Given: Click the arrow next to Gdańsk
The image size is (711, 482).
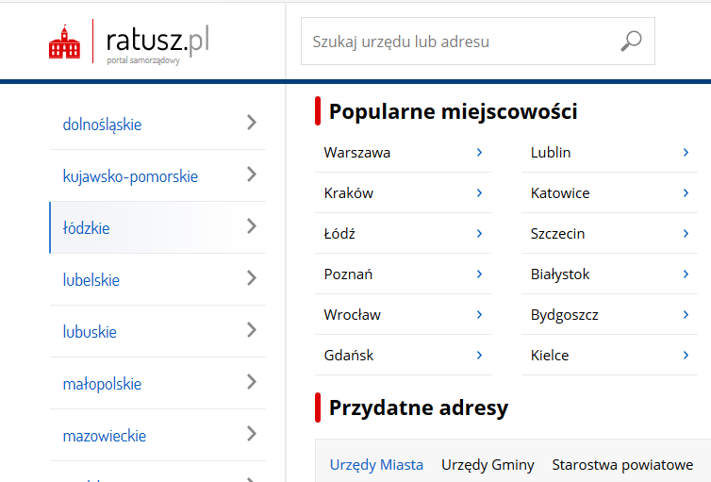Looking at the screenshot, I should (479, 355).
